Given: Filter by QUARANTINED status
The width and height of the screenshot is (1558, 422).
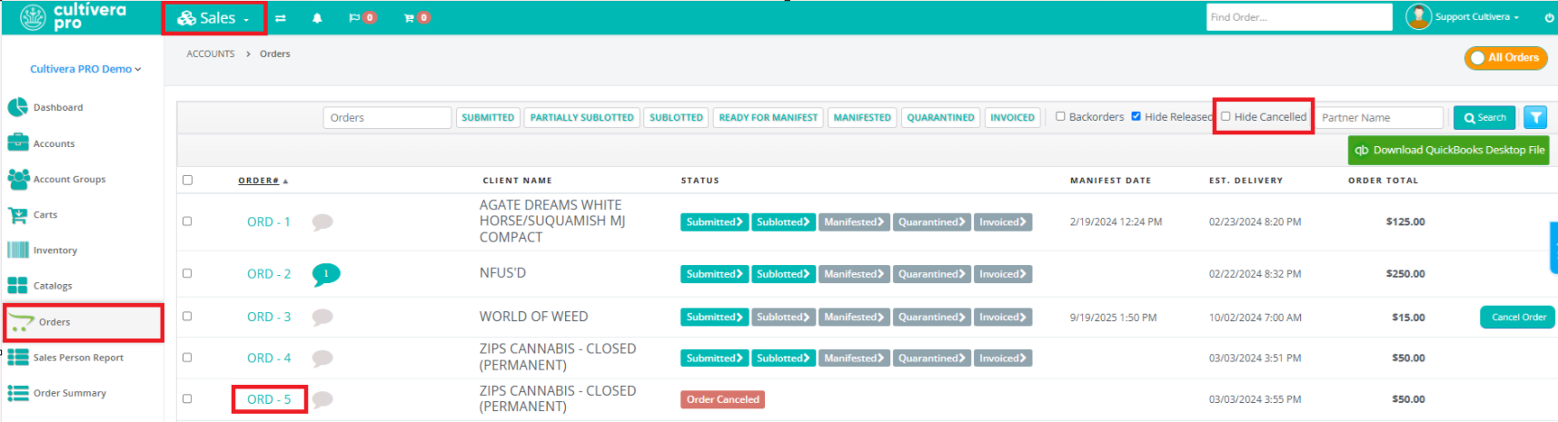Looking at the screenshot, I should [x=940, y=118].
